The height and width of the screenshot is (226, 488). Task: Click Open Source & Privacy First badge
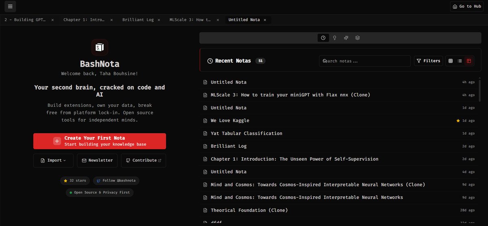pos(100,192)
